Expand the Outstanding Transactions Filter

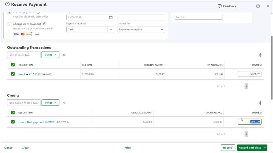pyautogui.click(x=50, y=55)
